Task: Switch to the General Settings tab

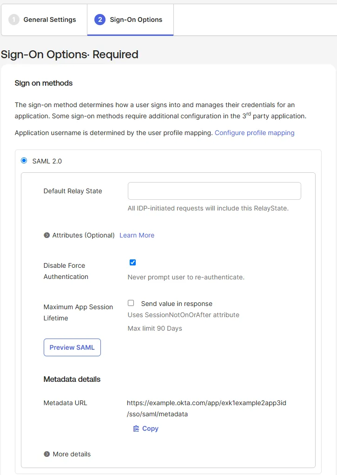Action: [x=44, y=20]
